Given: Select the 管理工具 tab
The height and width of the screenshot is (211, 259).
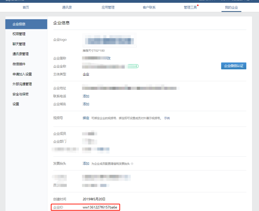Looking at the screenshot, I should tap(190, 7).
